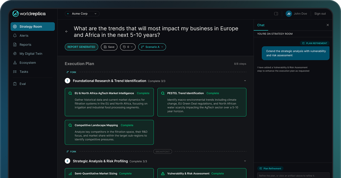The height and width of the screenshot is (178, 341).
Task: Switch to the Chat tab
Action: pos(261,25)
